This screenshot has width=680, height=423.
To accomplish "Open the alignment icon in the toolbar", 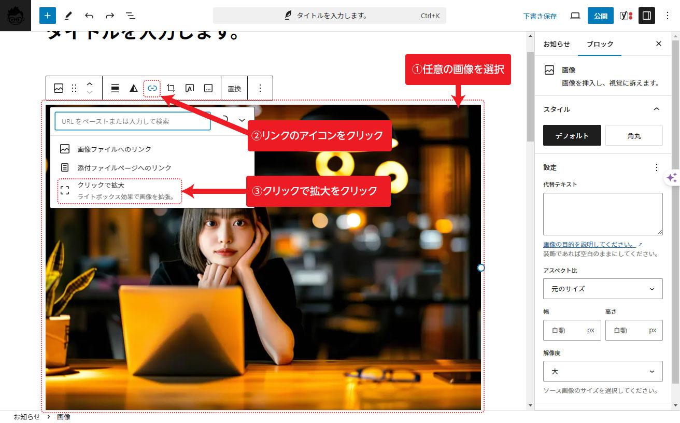I will [115, 88].
